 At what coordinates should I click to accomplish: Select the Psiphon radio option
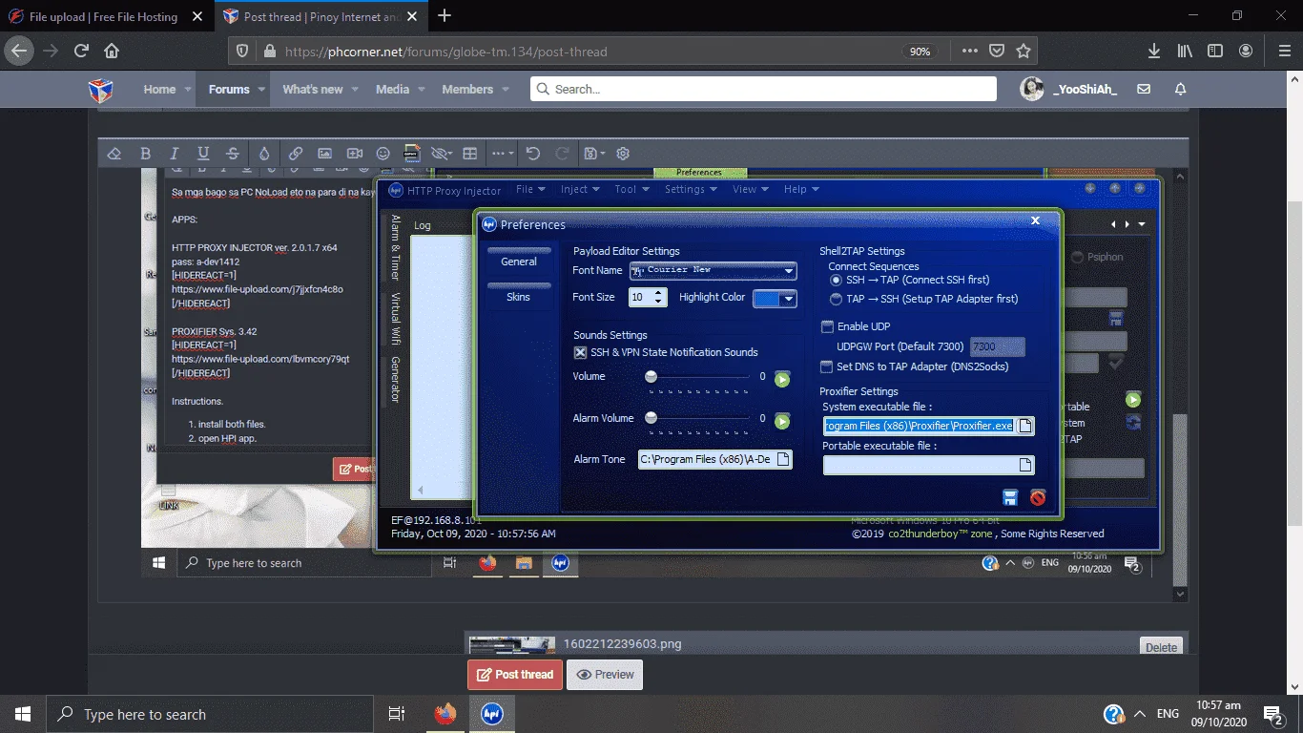(x=1078, y=257)
